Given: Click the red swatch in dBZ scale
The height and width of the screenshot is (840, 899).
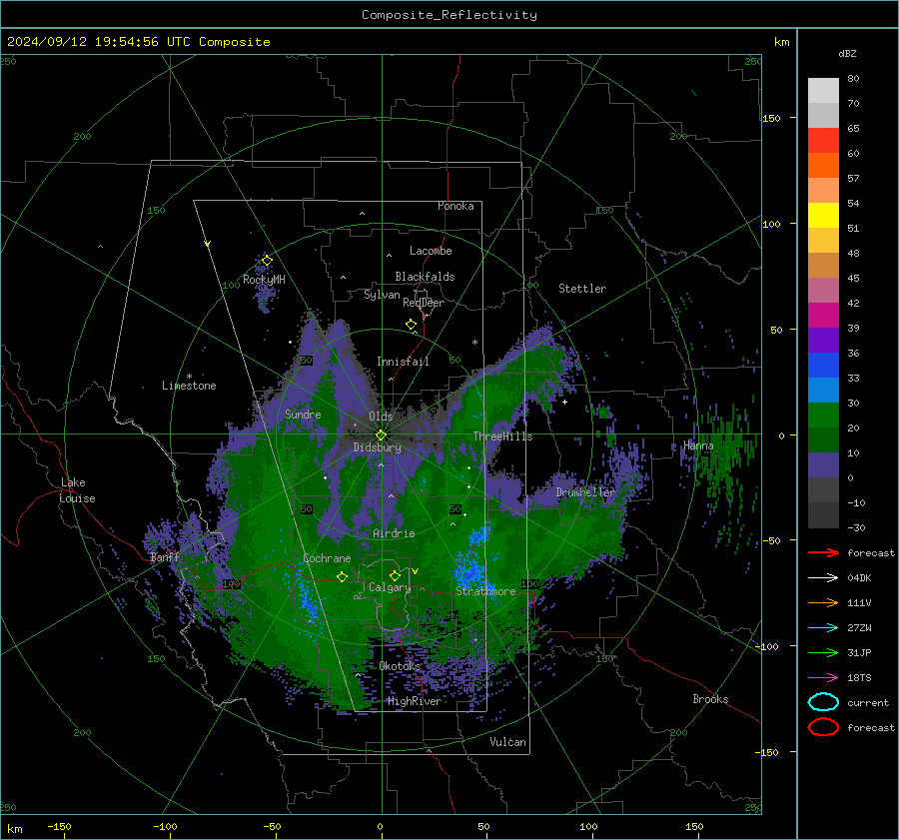Looking at the screenshot, I should [823, 141].
